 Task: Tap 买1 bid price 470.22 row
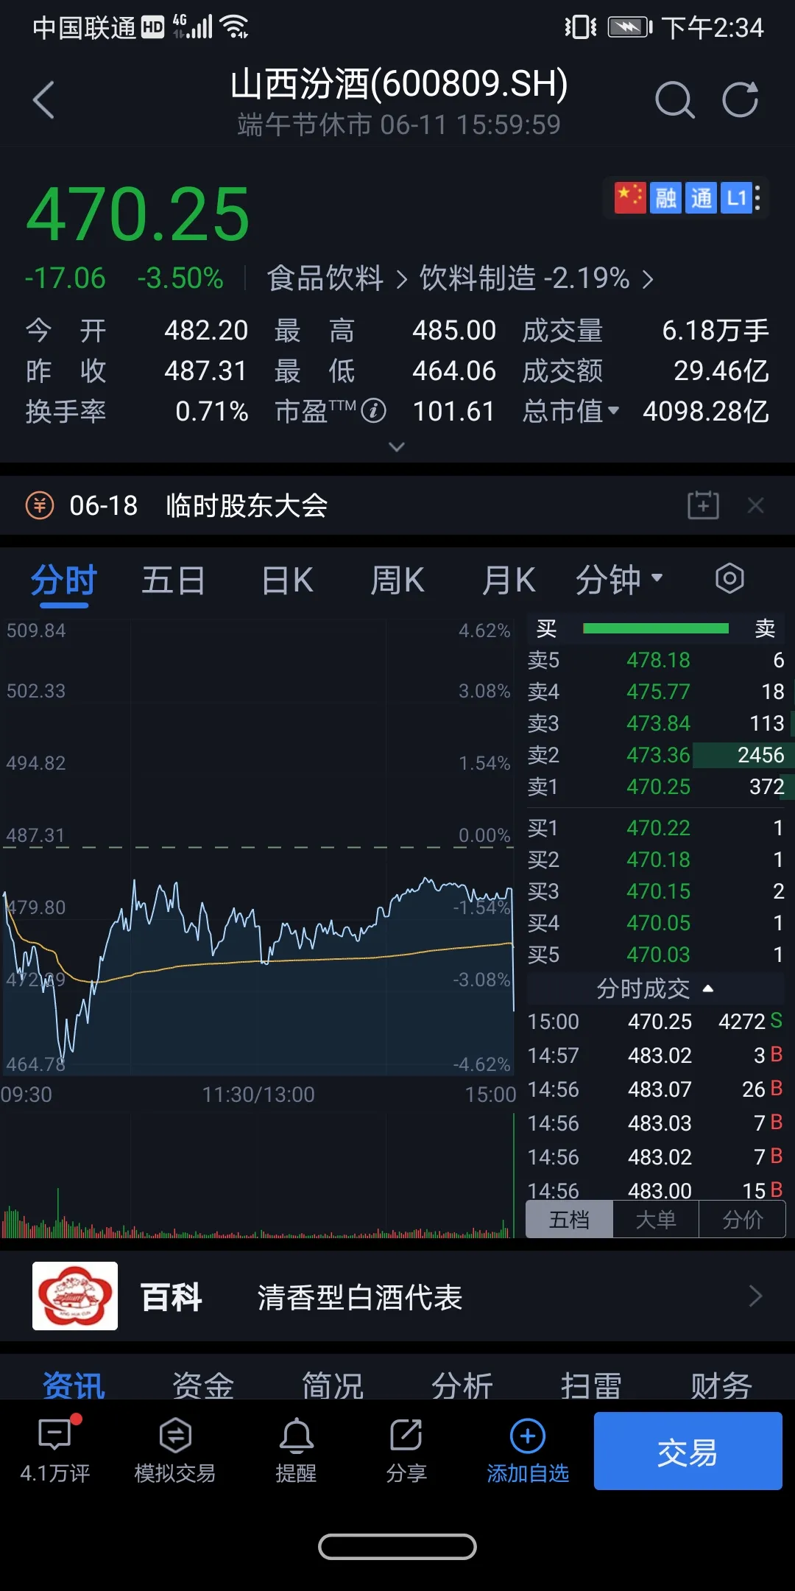click(656, 828)
